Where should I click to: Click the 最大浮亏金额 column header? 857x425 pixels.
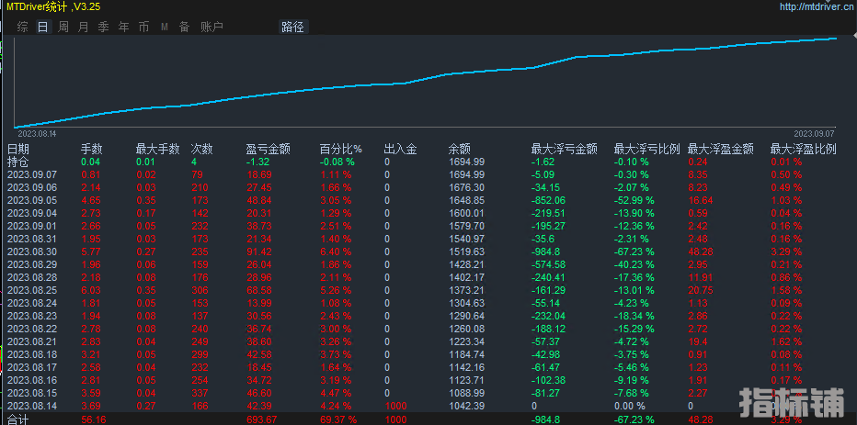[564, 150]
